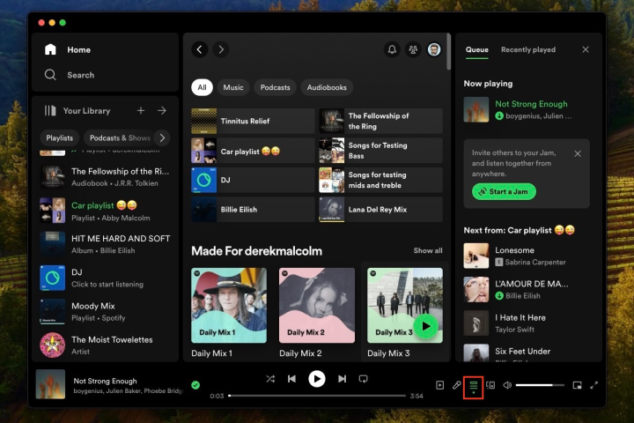Open Songs for testing mids and treble
The image size is (634, 423).
[x=380, y=180]
